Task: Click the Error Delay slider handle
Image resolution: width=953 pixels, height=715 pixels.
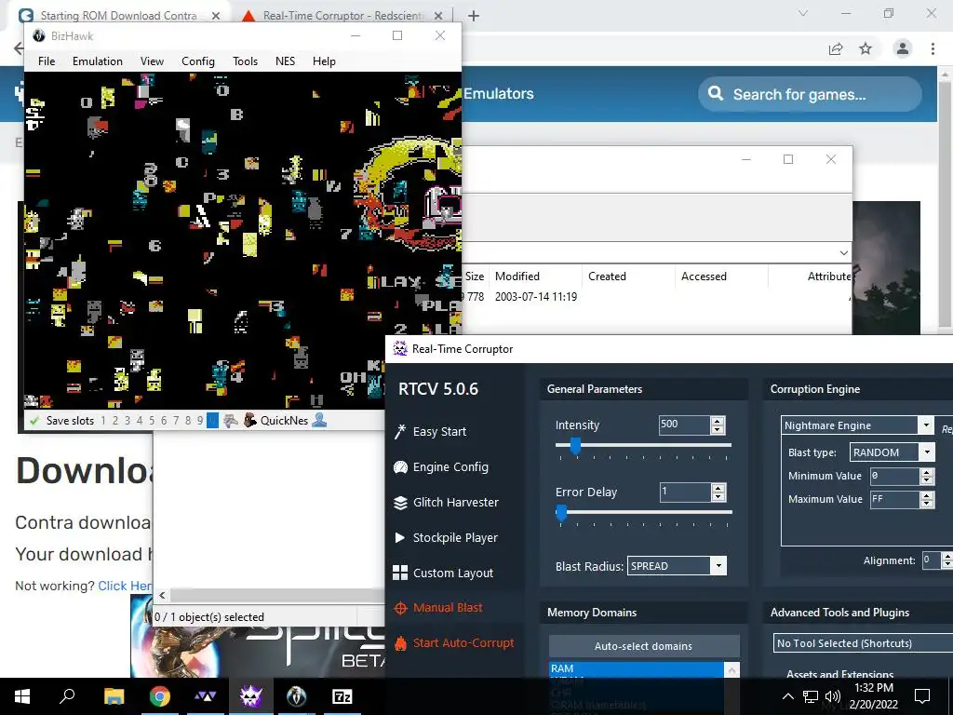Action: point(561,513)
